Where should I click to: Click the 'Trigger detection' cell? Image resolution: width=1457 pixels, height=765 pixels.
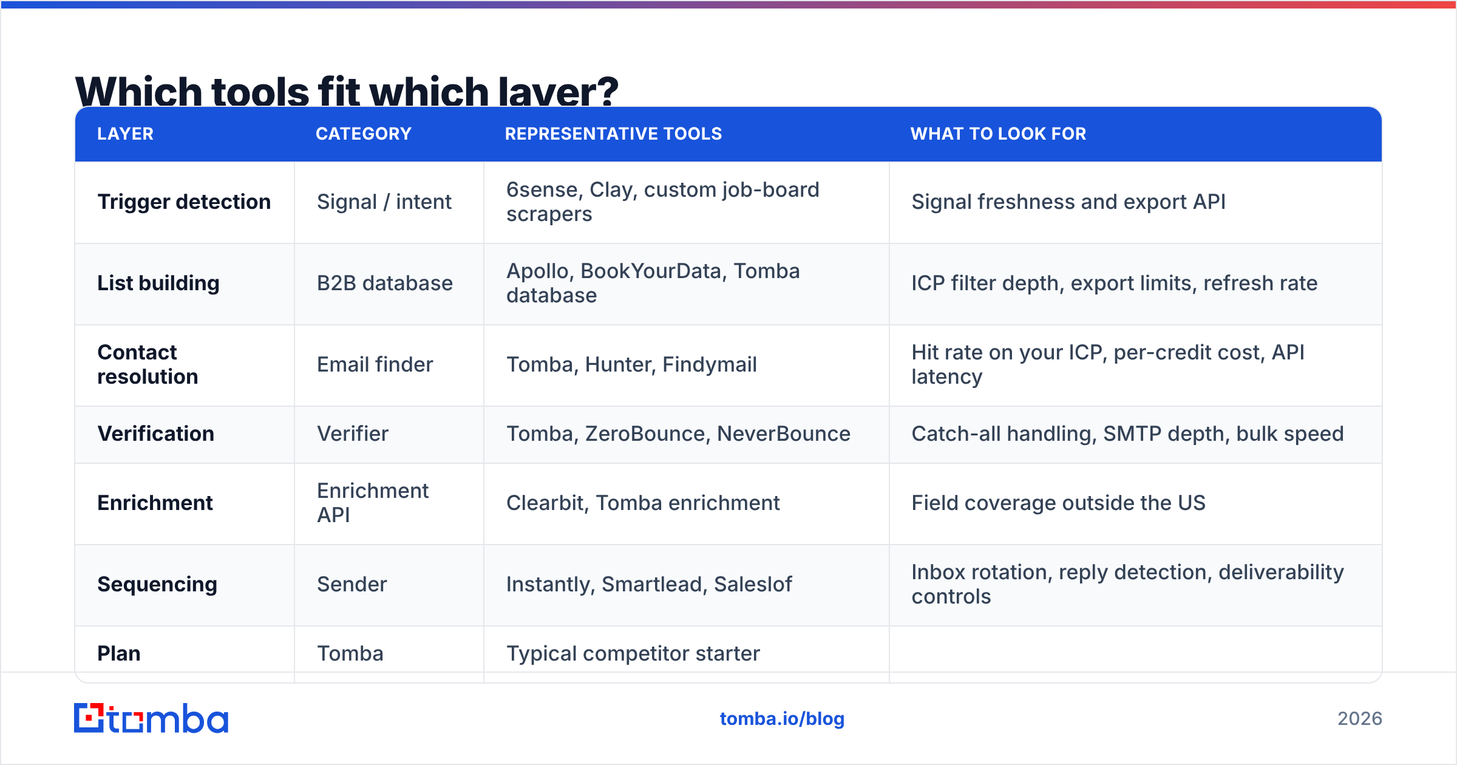(185, 202)
